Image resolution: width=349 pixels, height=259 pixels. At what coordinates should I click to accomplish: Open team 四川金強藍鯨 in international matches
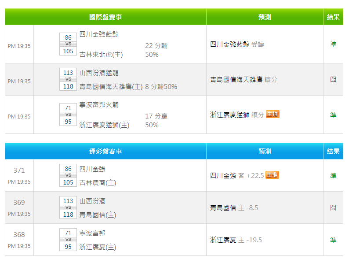pyautogui.click(x=99, y=34)
